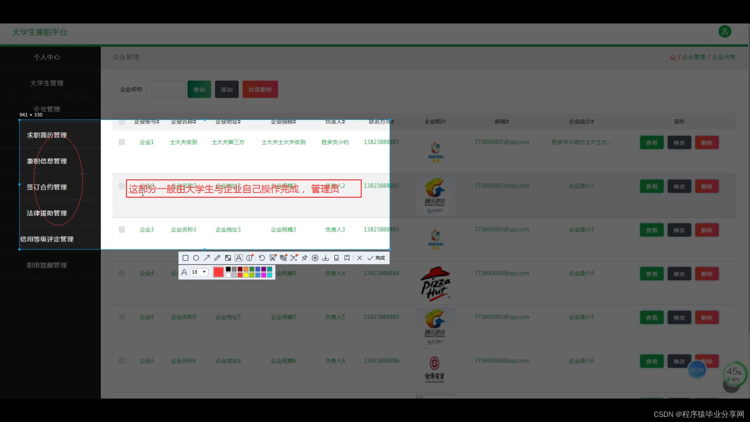This screenshot has width=750, height=422.
Task: Click the 企业名称 search input field
Action: click(166, 89)
